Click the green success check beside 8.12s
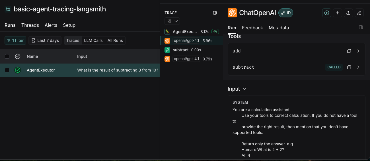The width and height of the screenshot is (370, 161). click(x=215, y=32)
